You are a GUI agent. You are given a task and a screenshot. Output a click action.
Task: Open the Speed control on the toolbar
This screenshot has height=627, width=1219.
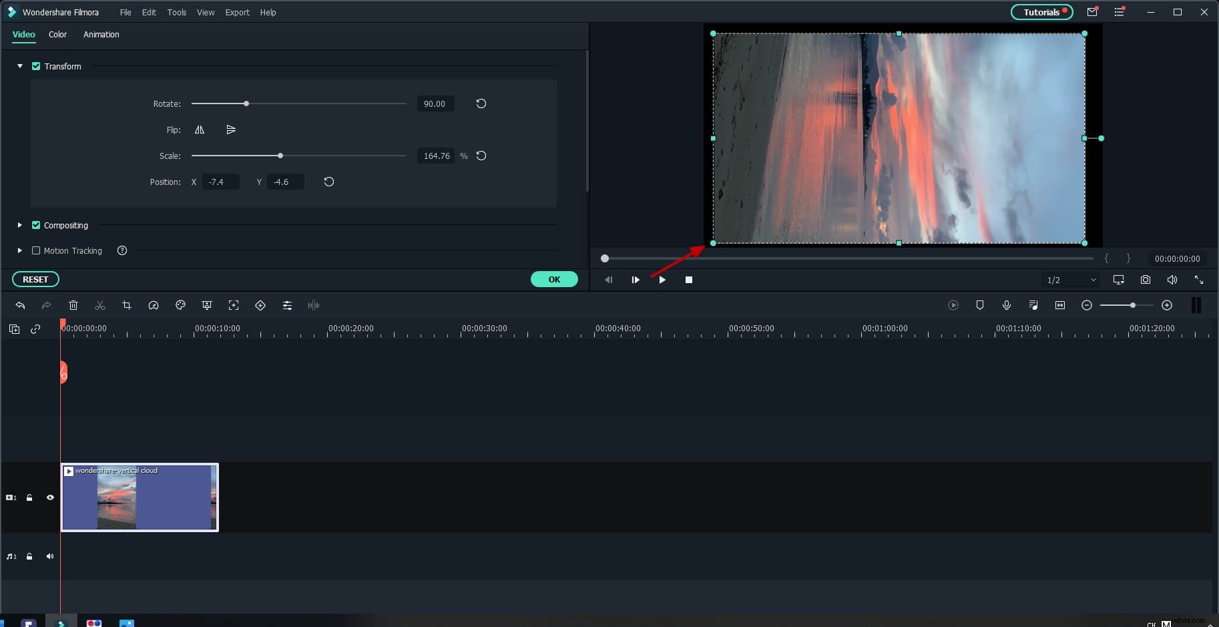pos(154,305)
